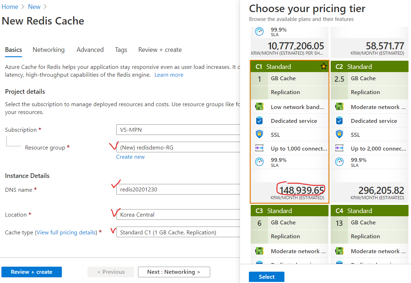Click the Next : Networking button

[174, 272]
